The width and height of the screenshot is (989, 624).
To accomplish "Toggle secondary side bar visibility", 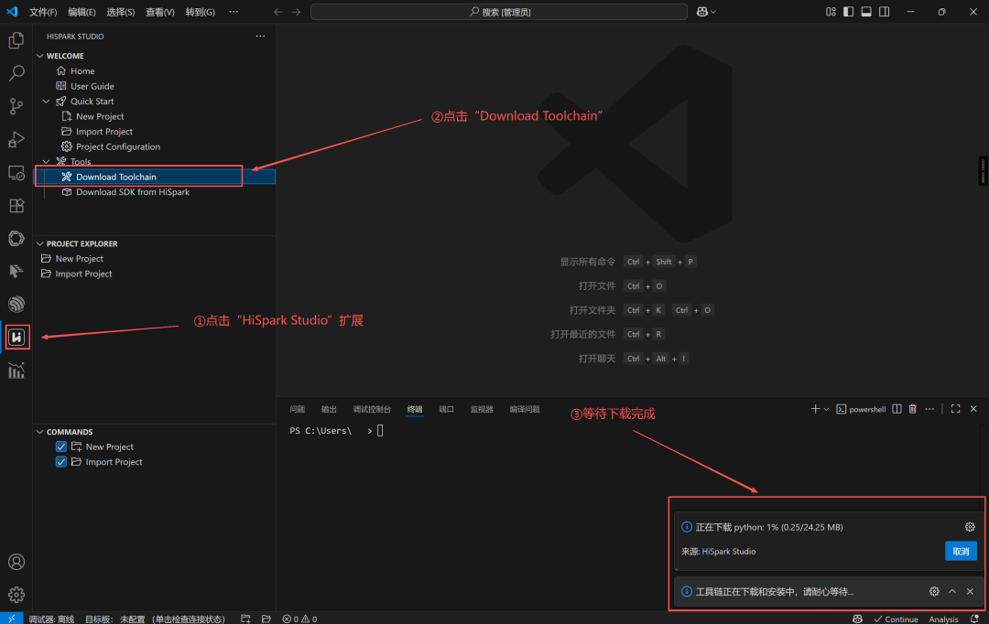I will tap(885, 11).
